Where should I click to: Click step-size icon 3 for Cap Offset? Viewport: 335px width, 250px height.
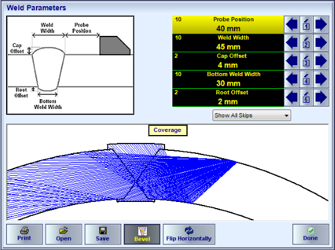click(306, 61)
